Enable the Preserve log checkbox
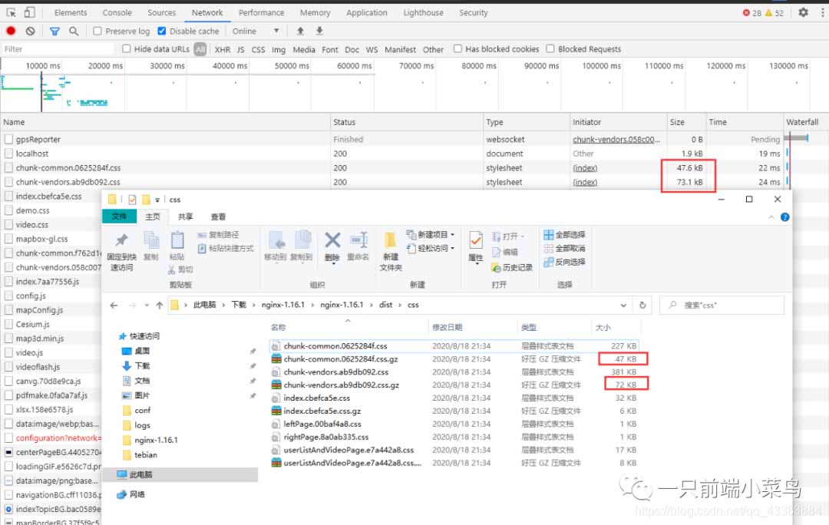This screenshot has height=525, width=829. (x=97, y=31)
